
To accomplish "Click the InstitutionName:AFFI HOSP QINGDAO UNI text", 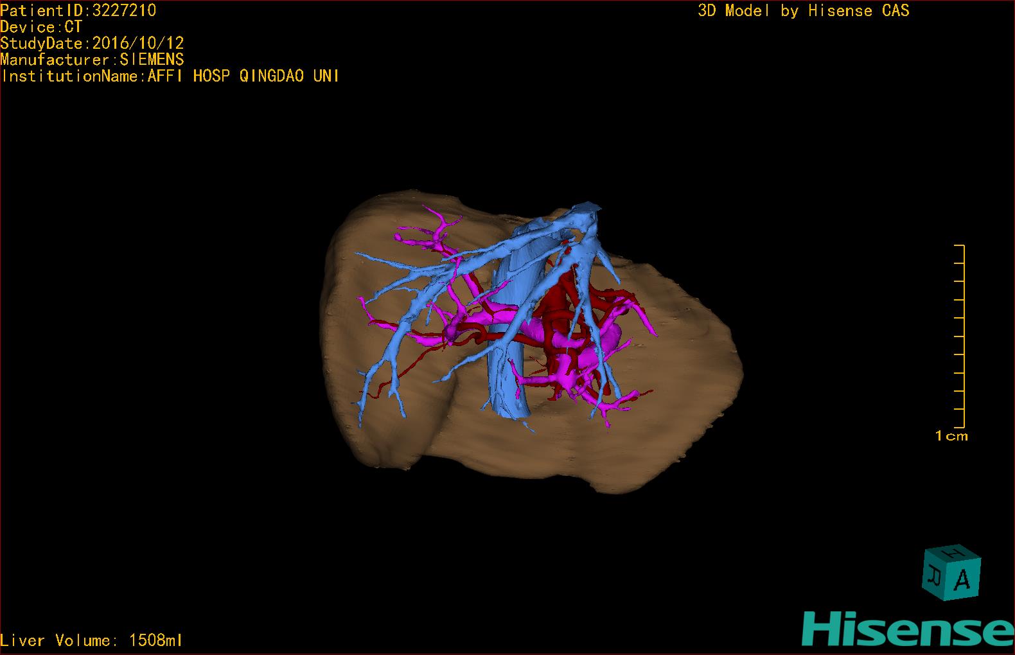I will point(170,76).
